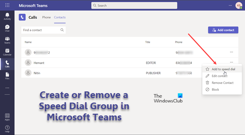Screen dimensions: 245x135
Task: Choose Edit contact from menu
Action: (222, 76)
